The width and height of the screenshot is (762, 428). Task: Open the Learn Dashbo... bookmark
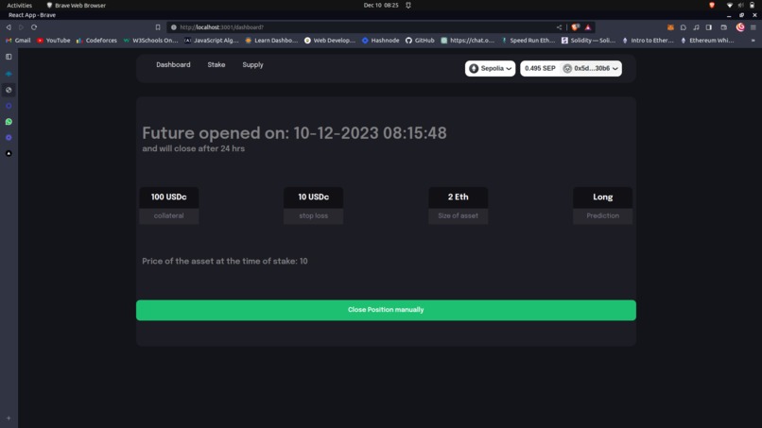coord(271,41)
